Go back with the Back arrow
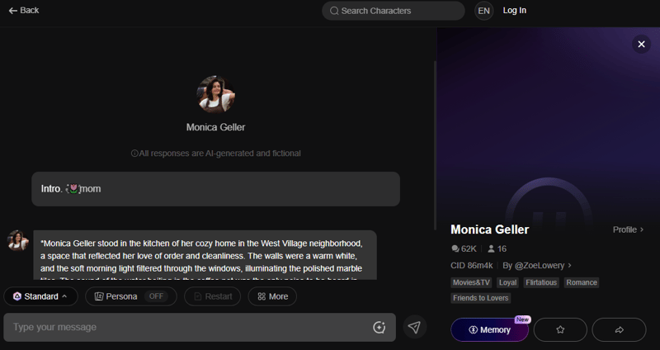Viewport: 660px width, 350px height. click(24, 11)
